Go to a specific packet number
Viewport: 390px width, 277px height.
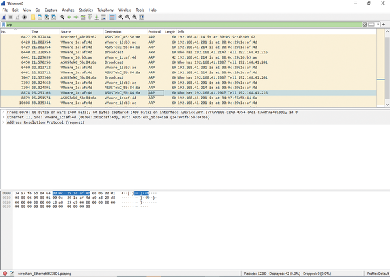coord(83,17)
